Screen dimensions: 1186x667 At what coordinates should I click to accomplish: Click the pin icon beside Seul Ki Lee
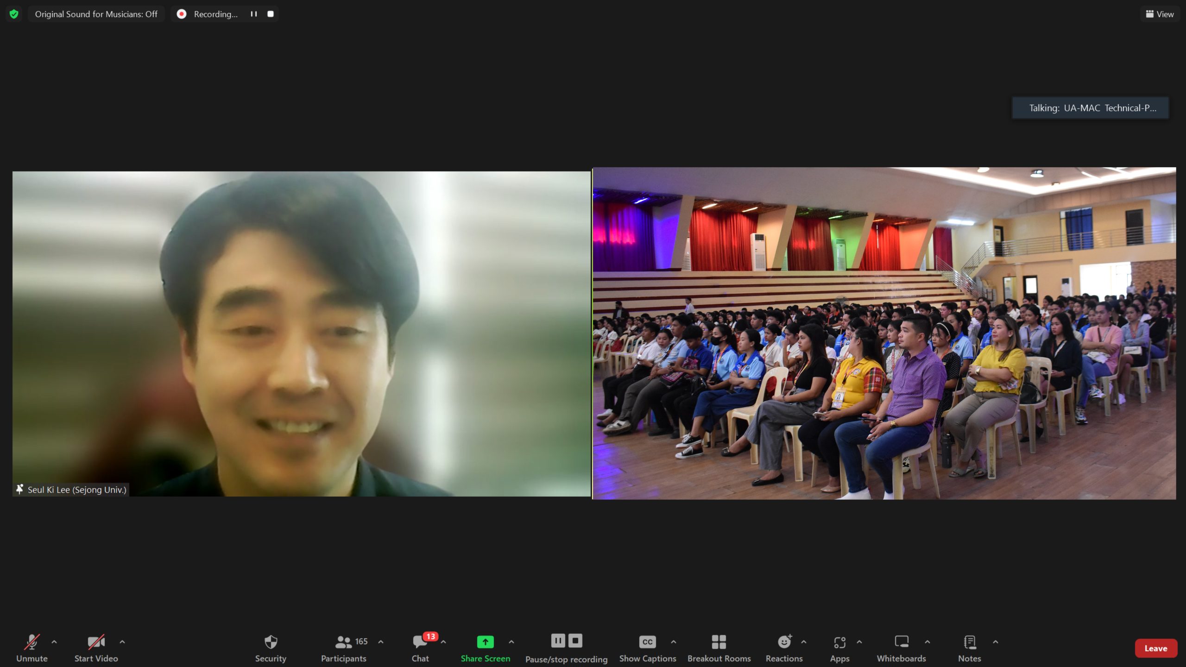[x=19, y=489]
